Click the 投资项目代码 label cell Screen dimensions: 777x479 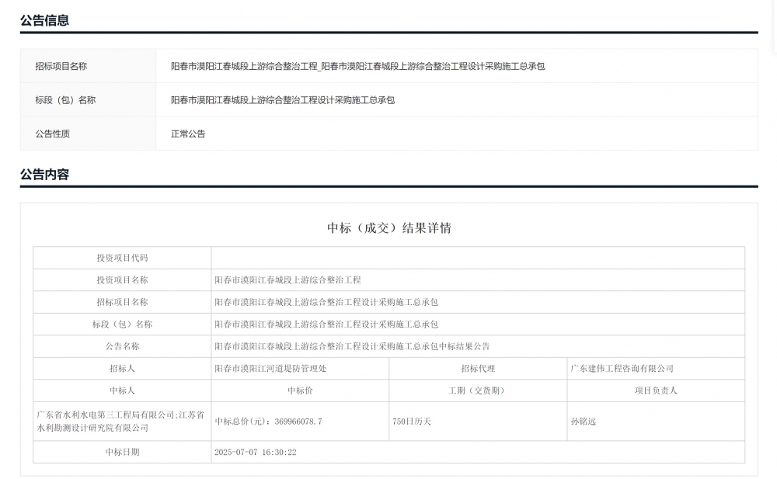(123, 258)
